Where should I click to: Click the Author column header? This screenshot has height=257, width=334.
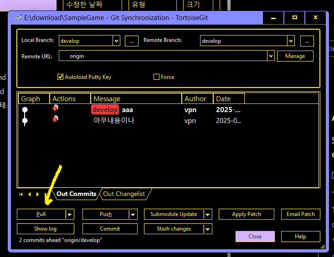[x=197, y=99]
